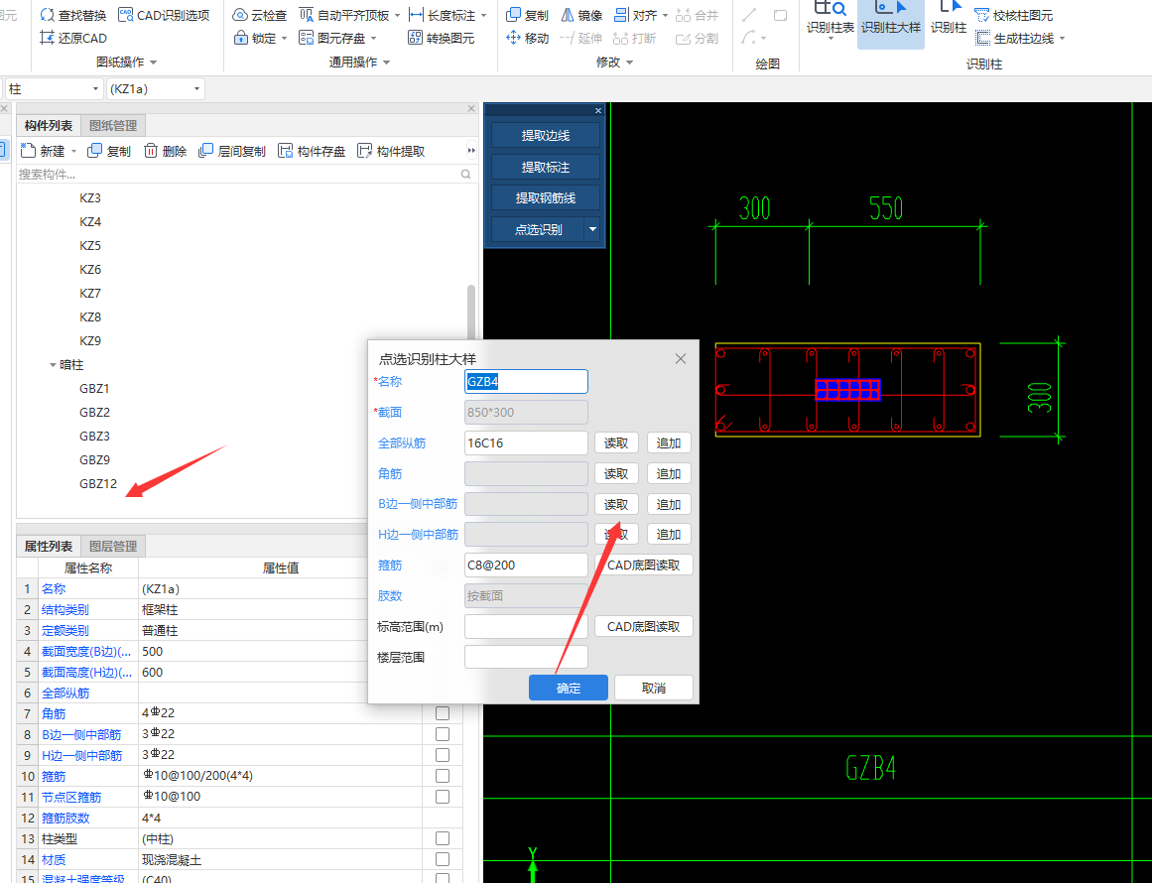Screen dimensions: 1152x883
Task: Open Find and Replace (查找替换) tool
Action: (x=73, y=15)
